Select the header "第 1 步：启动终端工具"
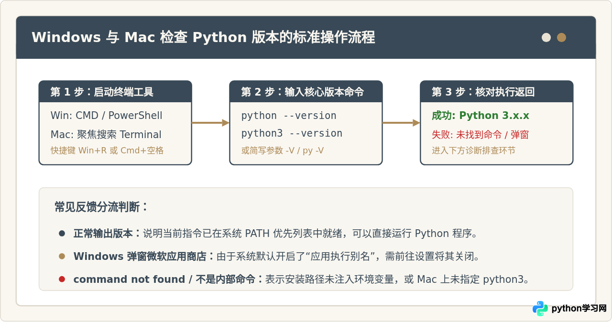 click(102, 92)
